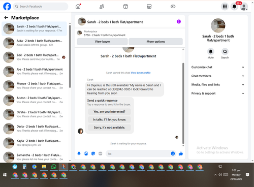254x187 pixels.
Task: Open WhatsApp from the taskbar
Action: click(x=54, y=167)
